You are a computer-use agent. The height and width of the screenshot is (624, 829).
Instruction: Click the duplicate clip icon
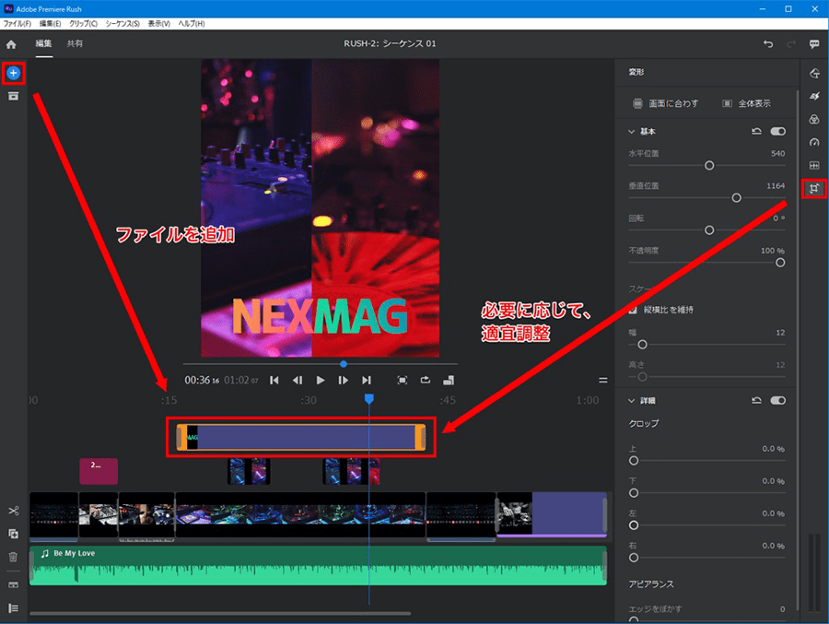coord(13,534)
